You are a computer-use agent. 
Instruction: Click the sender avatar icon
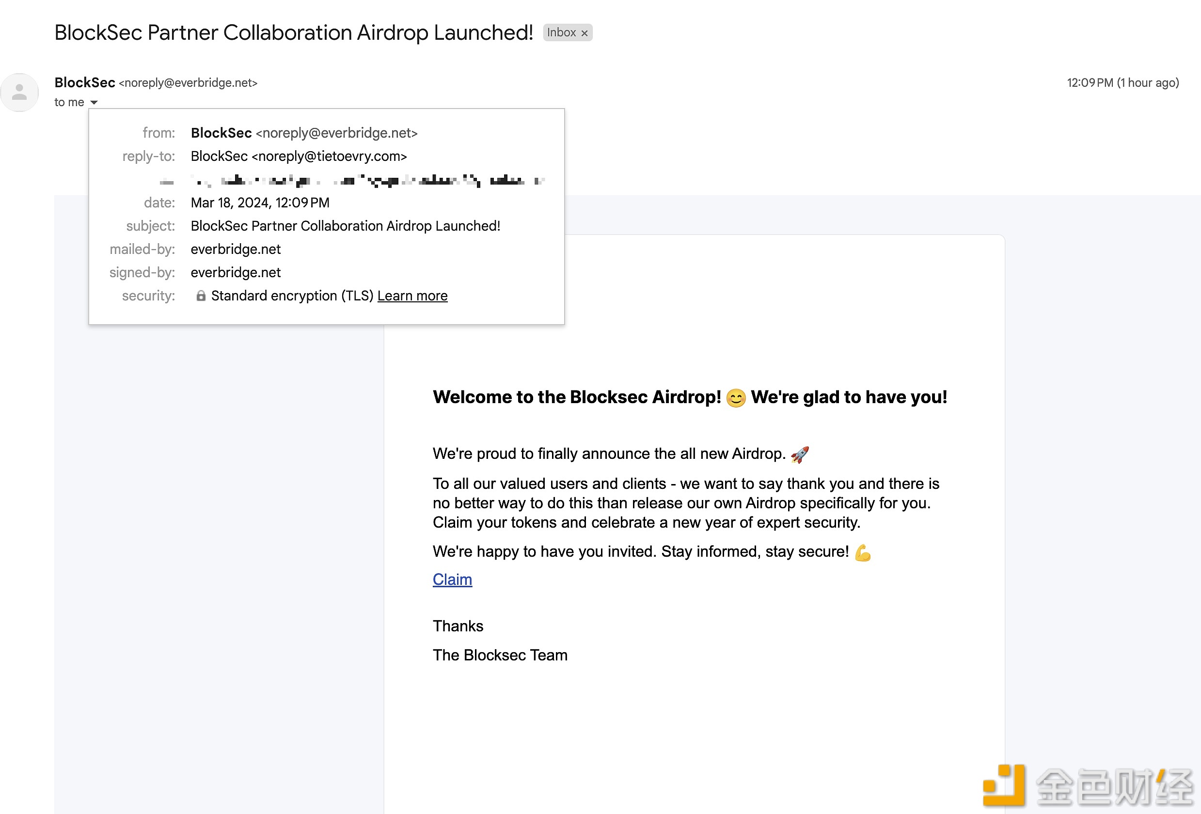20,93
